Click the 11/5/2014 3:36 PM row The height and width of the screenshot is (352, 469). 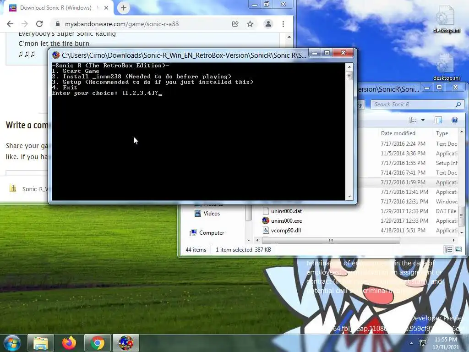[408, 154]
